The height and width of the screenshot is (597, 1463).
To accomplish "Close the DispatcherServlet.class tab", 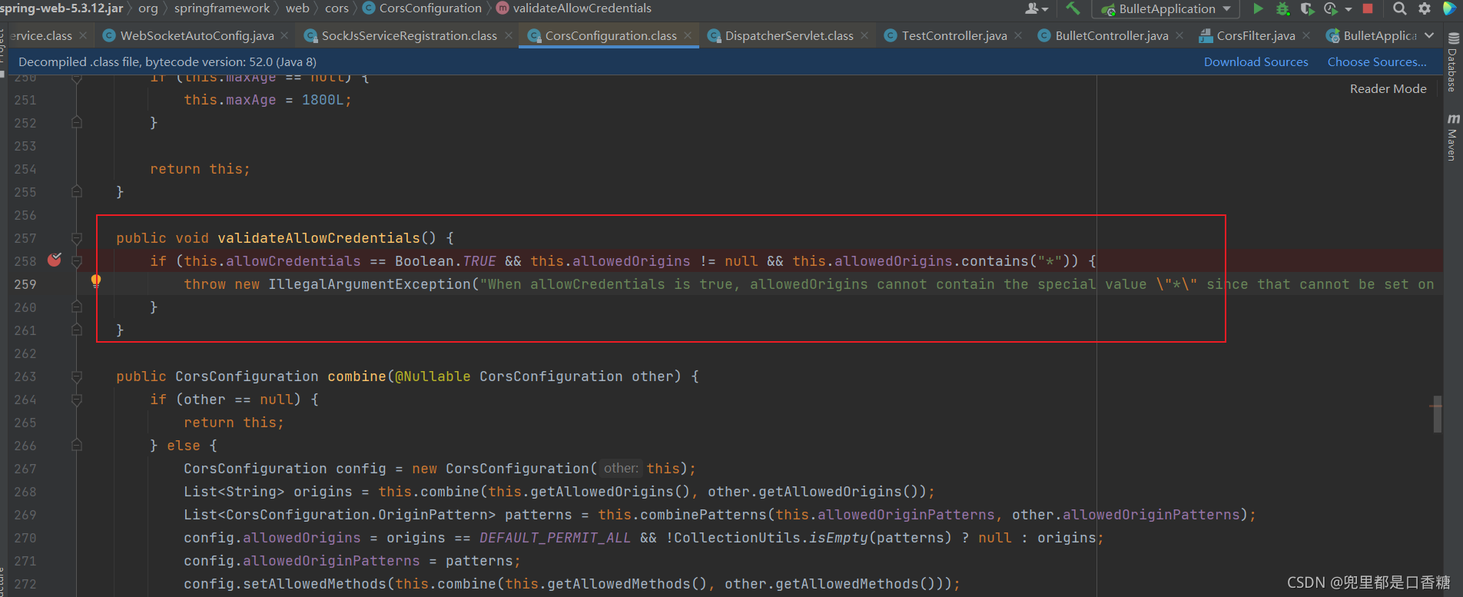I will [x=864, y=35].
